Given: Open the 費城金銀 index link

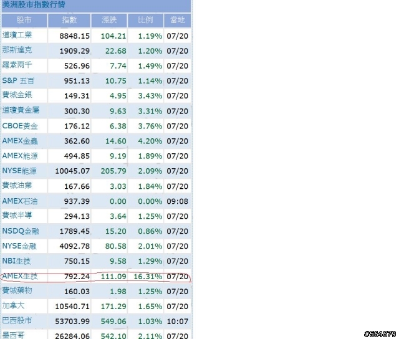Looking at the screenshot, I should [17, 95].
